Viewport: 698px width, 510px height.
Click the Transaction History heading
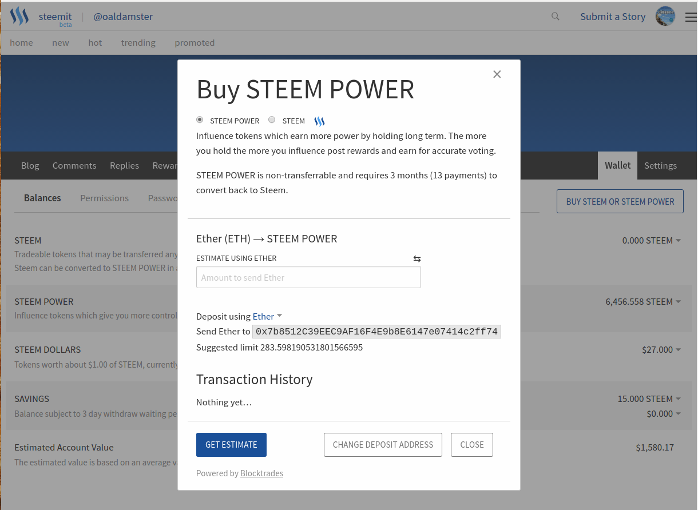(x=254, y=380)
